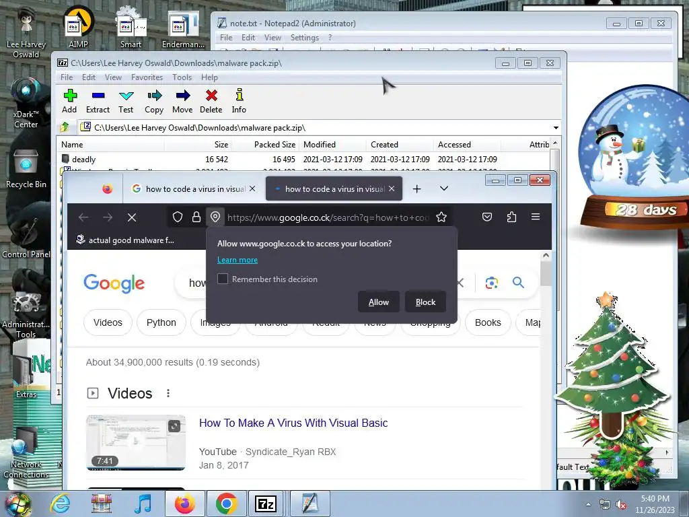Show hidden tray icons arrow
Image resolution: width=689 pixels, height=517 pixels.
(x=588, y=505)
